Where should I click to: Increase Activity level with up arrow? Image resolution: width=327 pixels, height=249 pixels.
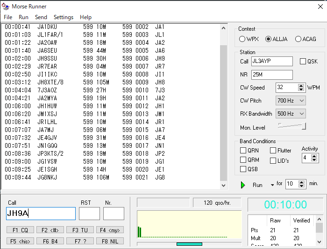click(314, 156)
